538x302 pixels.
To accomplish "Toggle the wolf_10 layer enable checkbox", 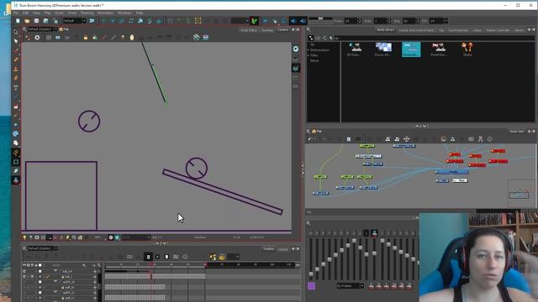I will [24, 288].
